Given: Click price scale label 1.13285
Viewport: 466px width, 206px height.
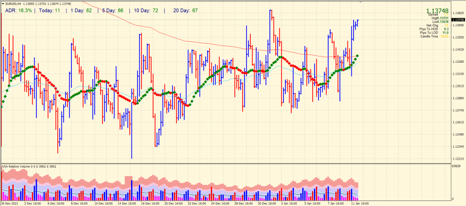Looking at the screenshot, I should pos(458,62).
